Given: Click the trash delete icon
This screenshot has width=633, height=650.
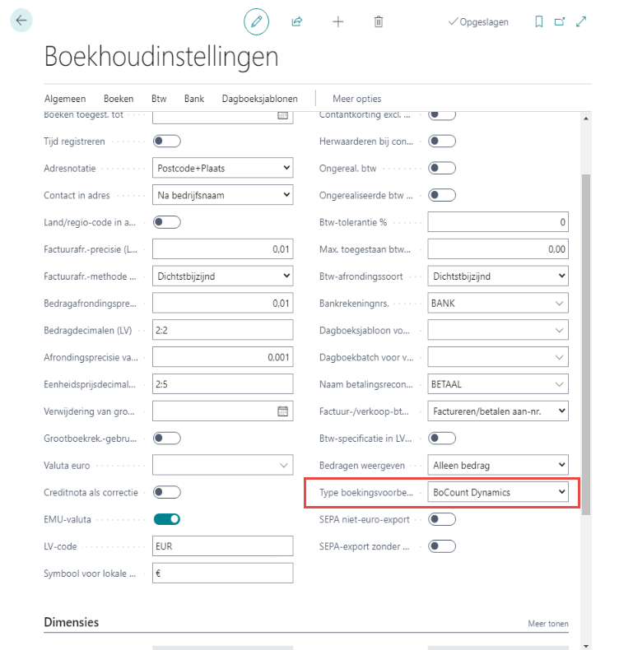Looking at the screenshot, I should [x=379, y=22].
